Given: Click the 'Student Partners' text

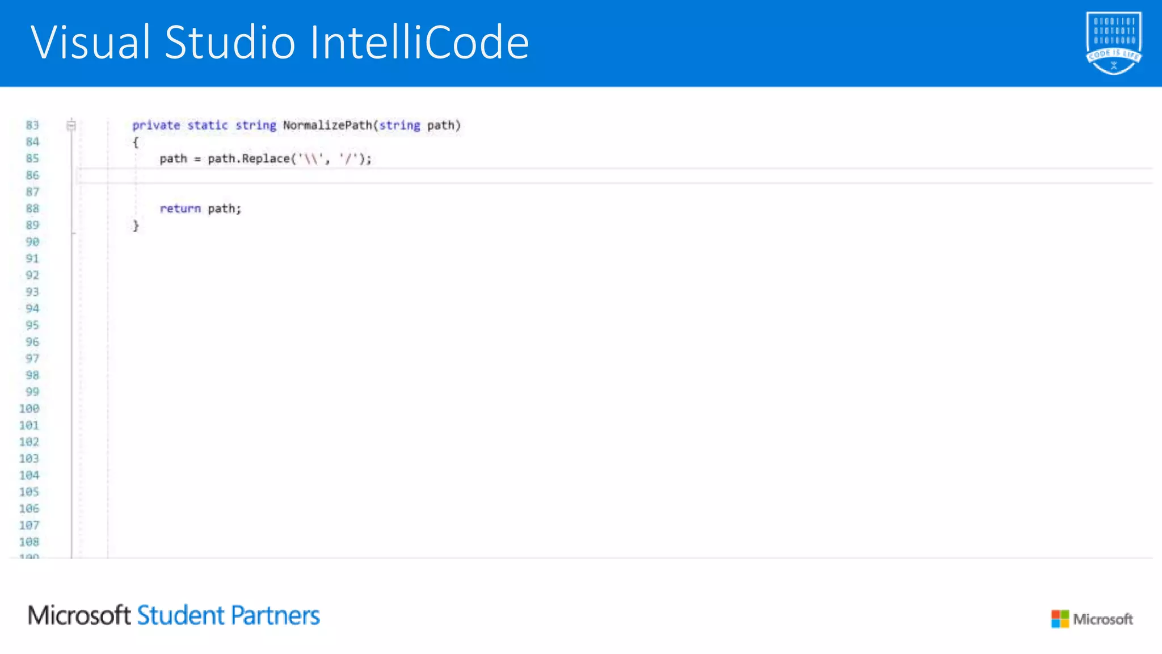Looking at the screenshot, I should coord(229,615).
